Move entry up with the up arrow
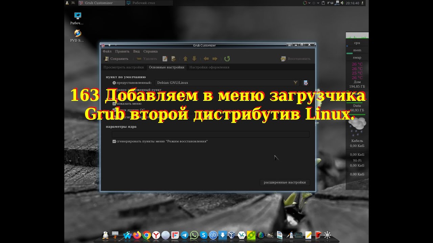Screen dimensions: 433x243 coord(185,59)
